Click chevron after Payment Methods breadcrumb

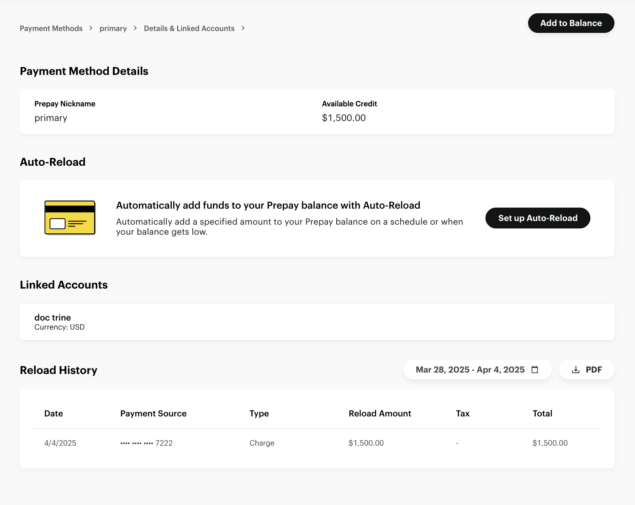tap(91, 28)
